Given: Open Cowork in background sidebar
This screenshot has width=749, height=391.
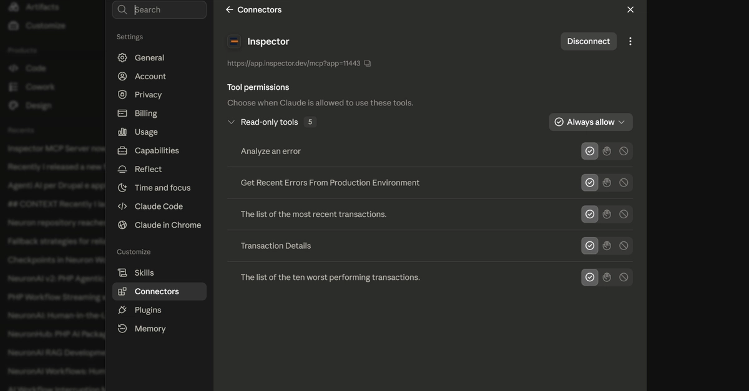Looking at the screenshot, I should 32,87.
